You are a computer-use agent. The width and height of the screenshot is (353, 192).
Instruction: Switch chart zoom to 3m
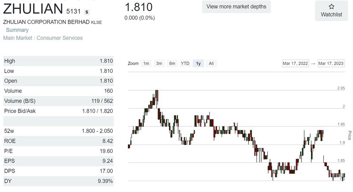[x=159, y=63]
